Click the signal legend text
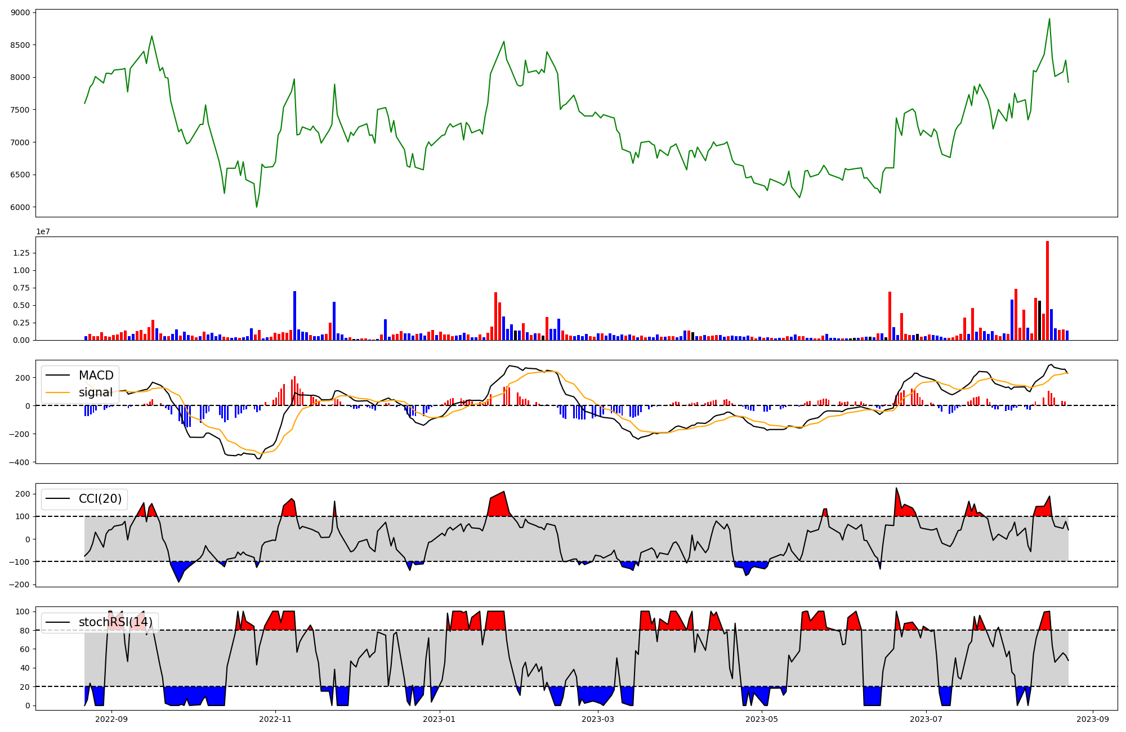Image resolution: width=1126 pixels, height=732 pixels. (95, 392)
